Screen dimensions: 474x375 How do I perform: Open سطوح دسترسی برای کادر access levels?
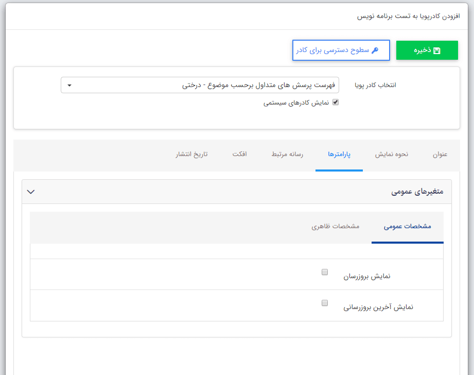tap(341, 50)
